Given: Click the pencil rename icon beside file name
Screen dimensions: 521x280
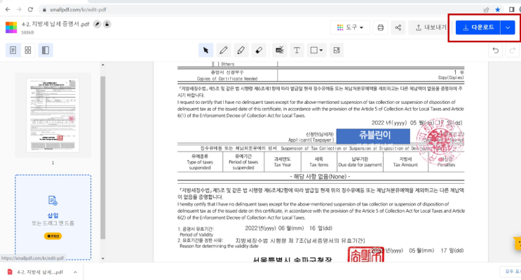Looking at the screenshot, I should tap(97, 24).
